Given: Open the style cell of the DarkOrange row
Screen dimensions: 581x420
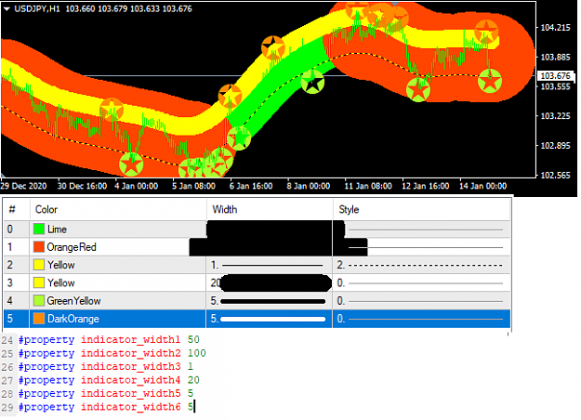Looking at the screenshot, I should (x=422, y=319).
